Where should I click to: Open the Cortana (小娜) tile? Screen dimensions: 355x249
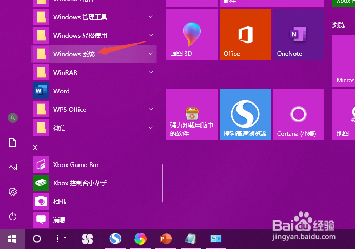click(299, 114)
